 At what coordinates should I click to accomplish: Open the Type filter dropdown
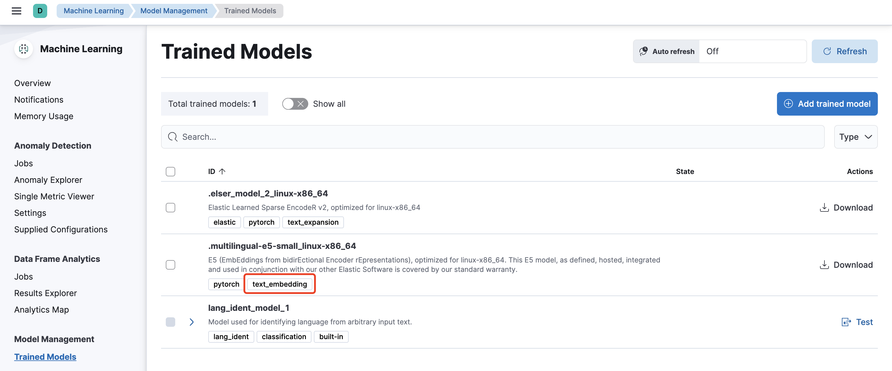click(855, 137)
